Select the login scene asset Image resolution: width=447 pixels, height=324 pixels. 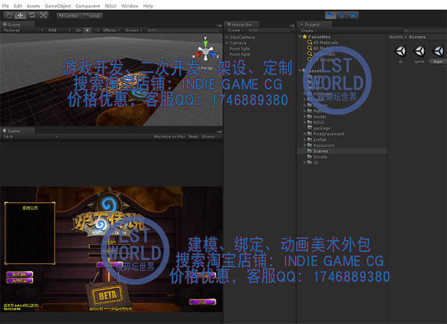(438, 54)
